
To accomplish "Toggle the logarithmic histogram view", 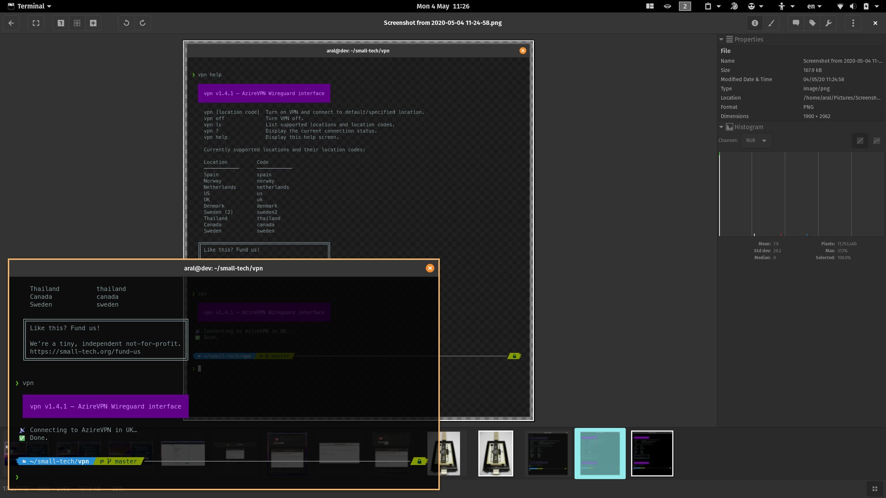I will tap(876, 141).
